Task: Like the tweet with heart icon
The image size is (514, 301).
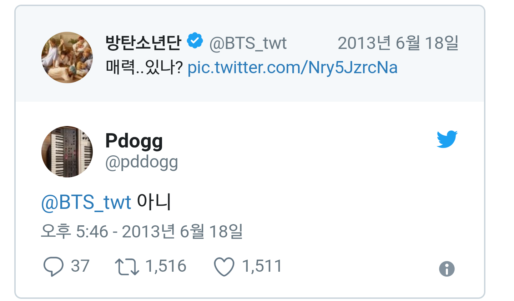Action: pos(224,267)
